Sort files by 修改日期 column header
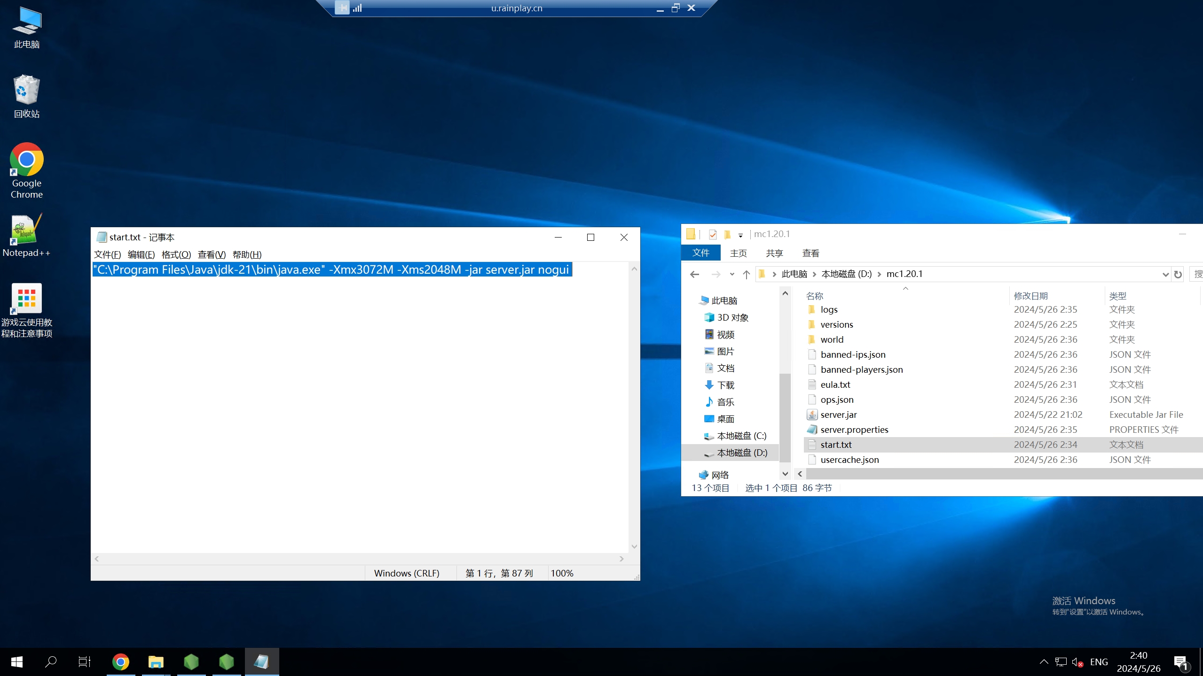This screenshot has width=1203, height=676. tap(1030, 296)
